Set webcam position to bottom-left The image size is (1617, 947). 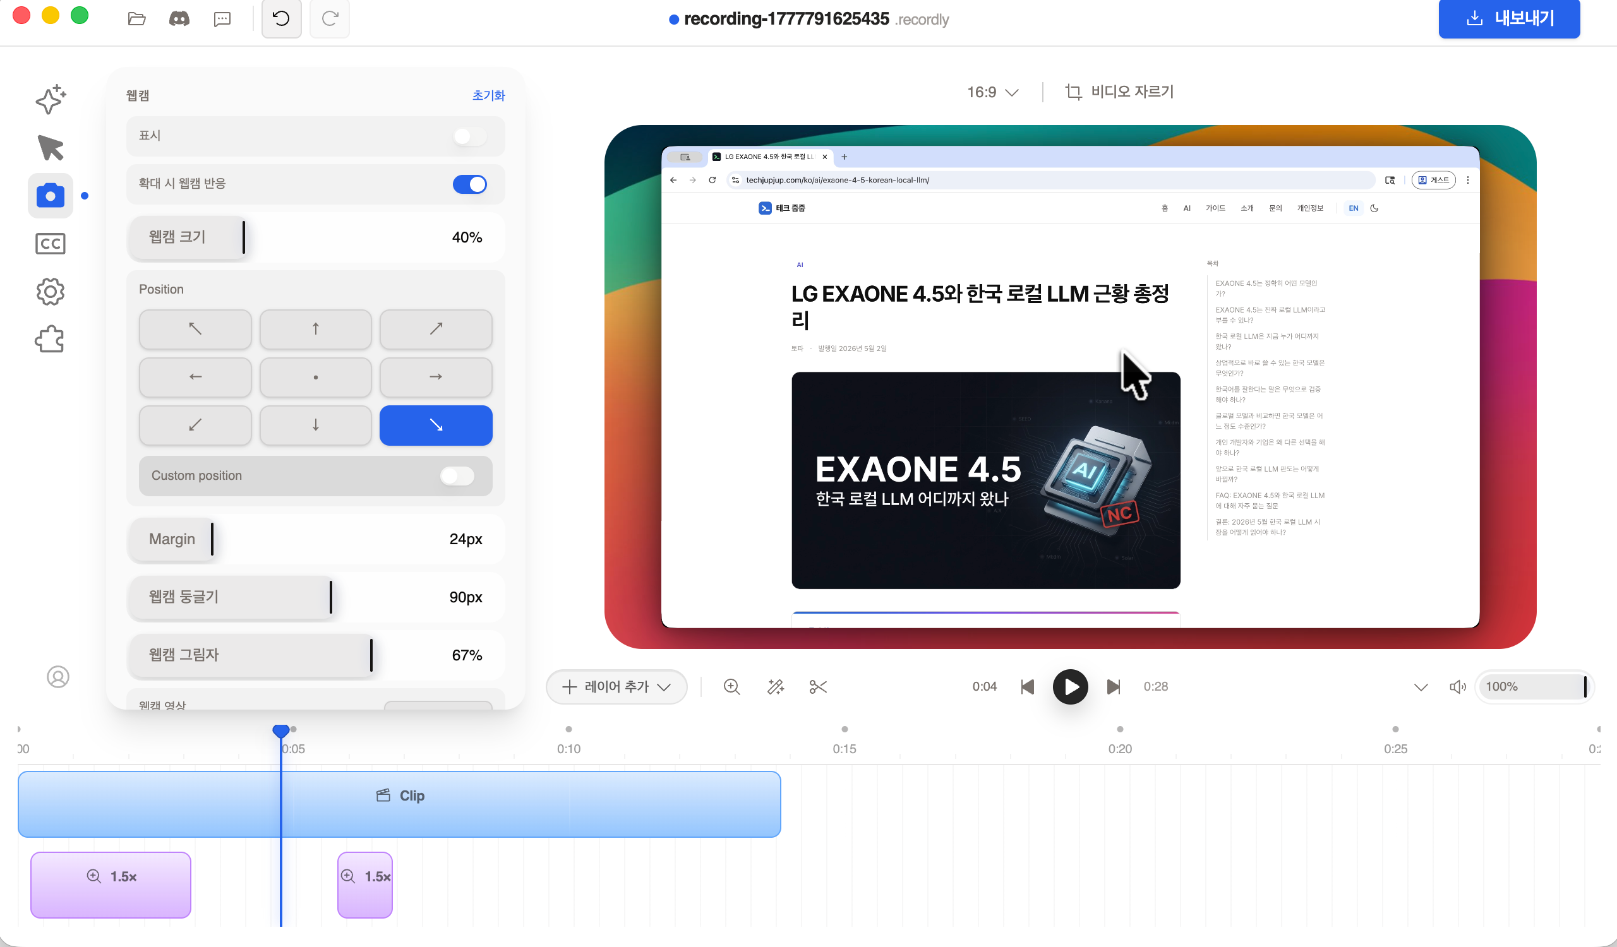coord(195,425)
